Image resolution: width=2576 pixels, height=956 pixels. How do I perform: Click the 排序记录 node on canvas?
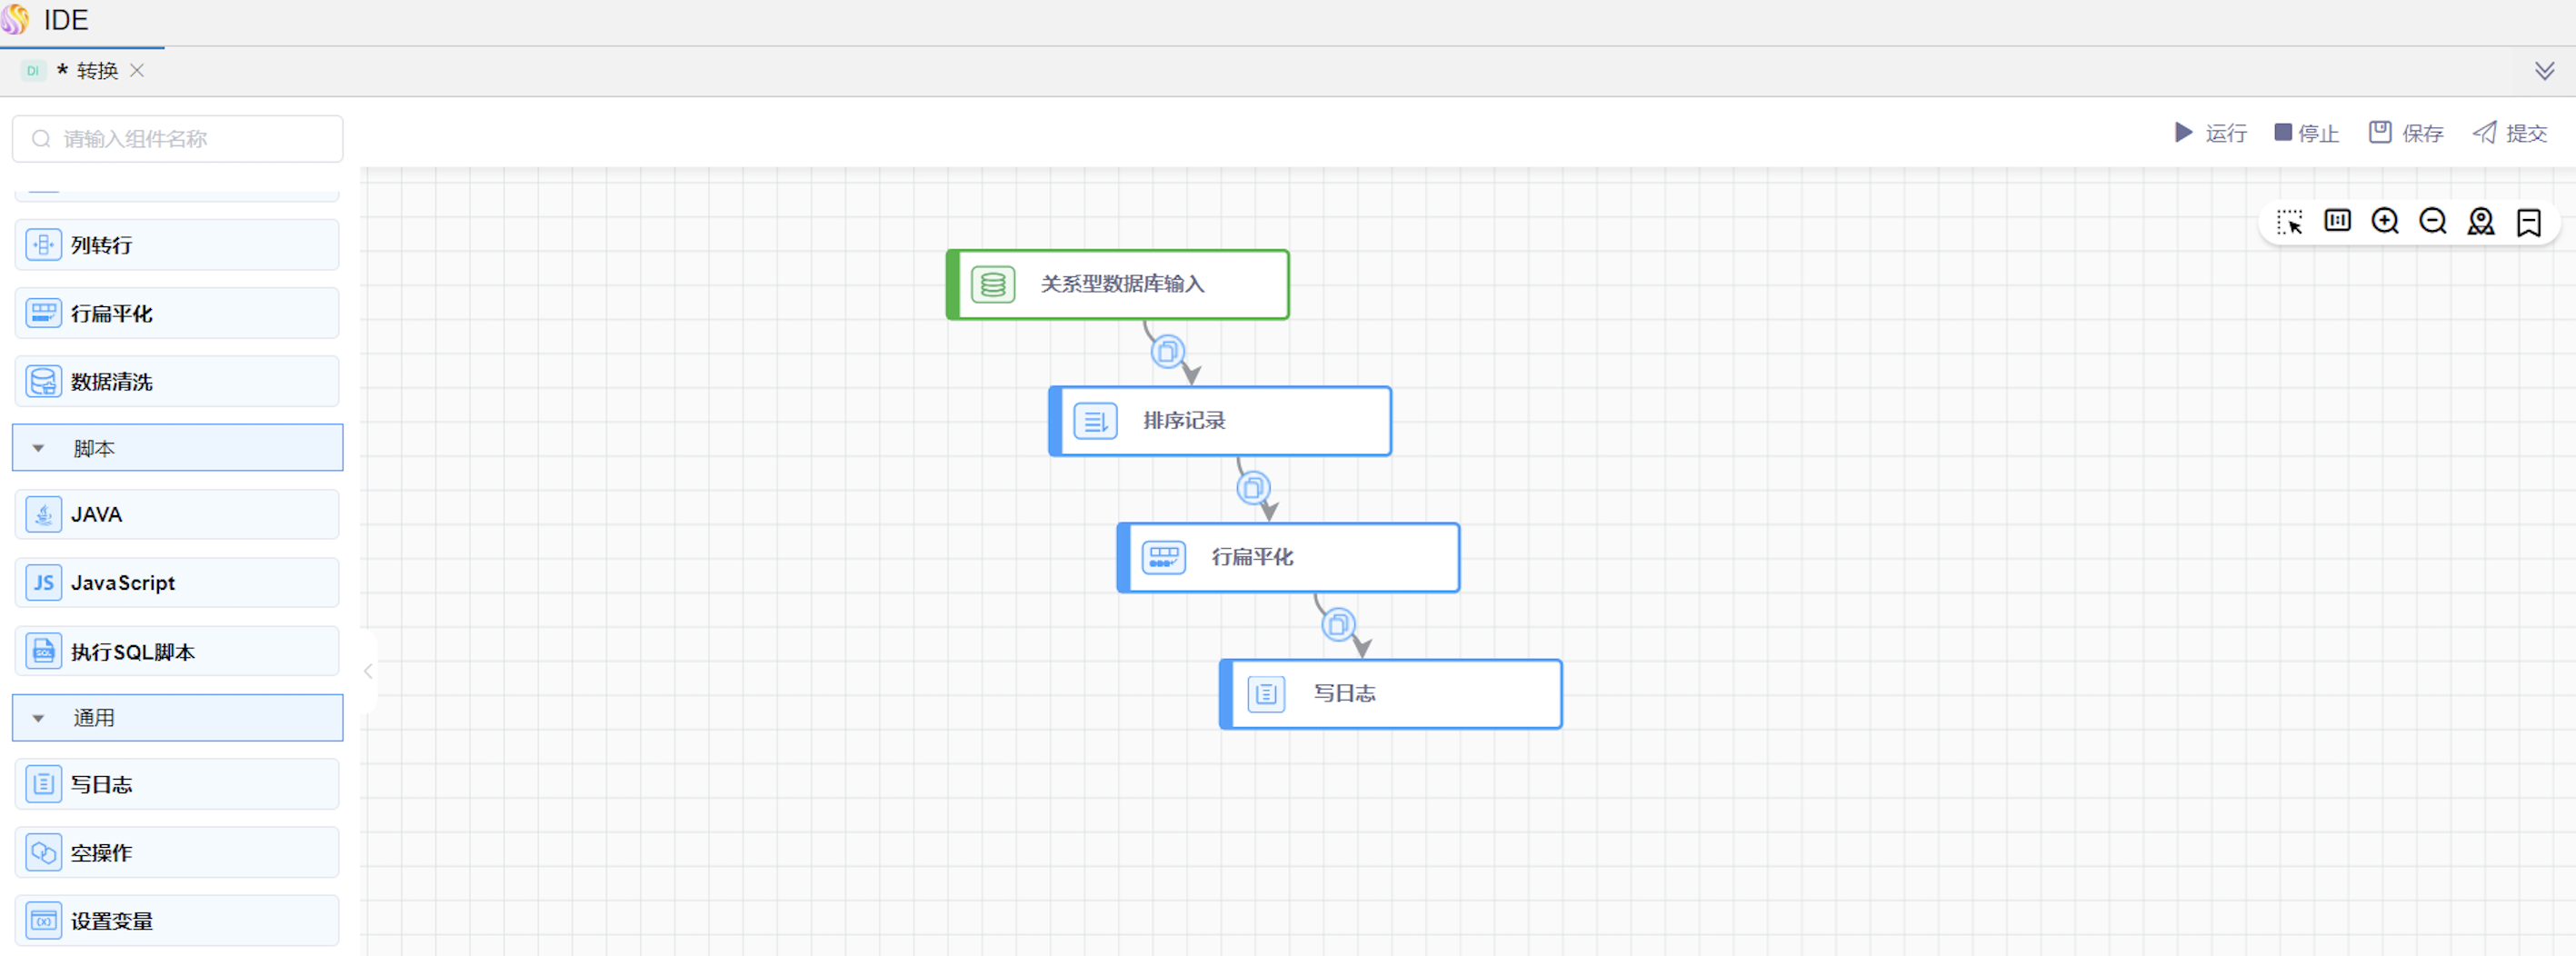coord(1220,421)
